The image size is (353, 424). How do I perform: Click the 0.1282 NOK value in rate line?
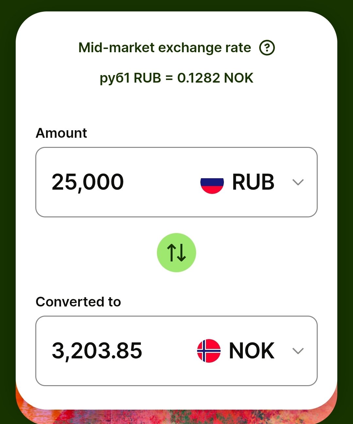pos(215,78)
